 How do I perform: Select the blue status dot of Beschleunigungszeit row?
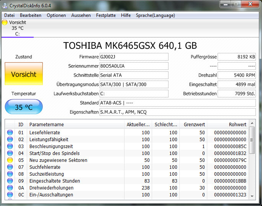[10, 146]
